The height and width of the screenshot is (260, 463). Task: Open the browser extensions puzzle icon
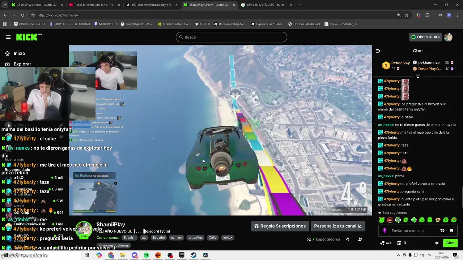(x=428, y=15)
